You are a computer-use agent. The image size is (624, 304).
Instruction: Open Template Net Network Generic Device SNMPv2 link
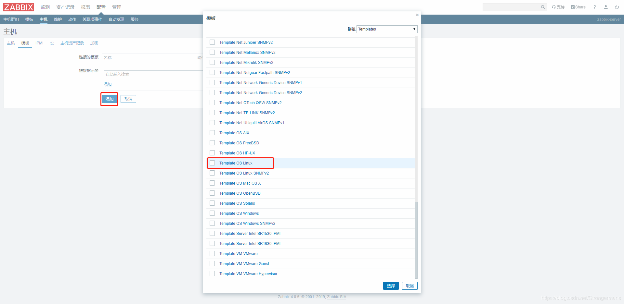261,93
